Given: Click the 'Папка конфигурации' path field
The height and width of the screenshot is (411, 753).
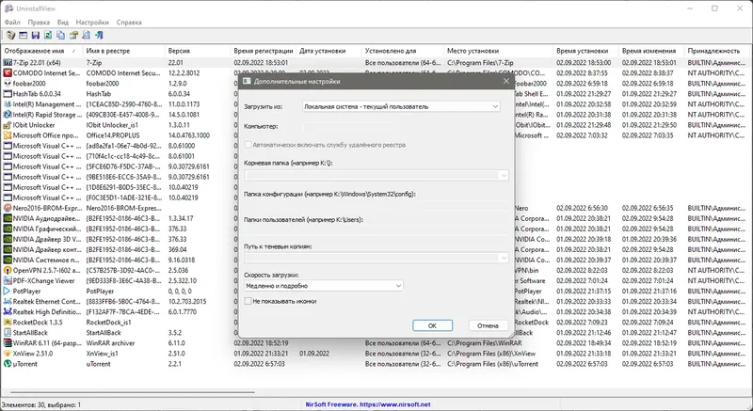Looking at the screenshot, I should tap(376, 206).
